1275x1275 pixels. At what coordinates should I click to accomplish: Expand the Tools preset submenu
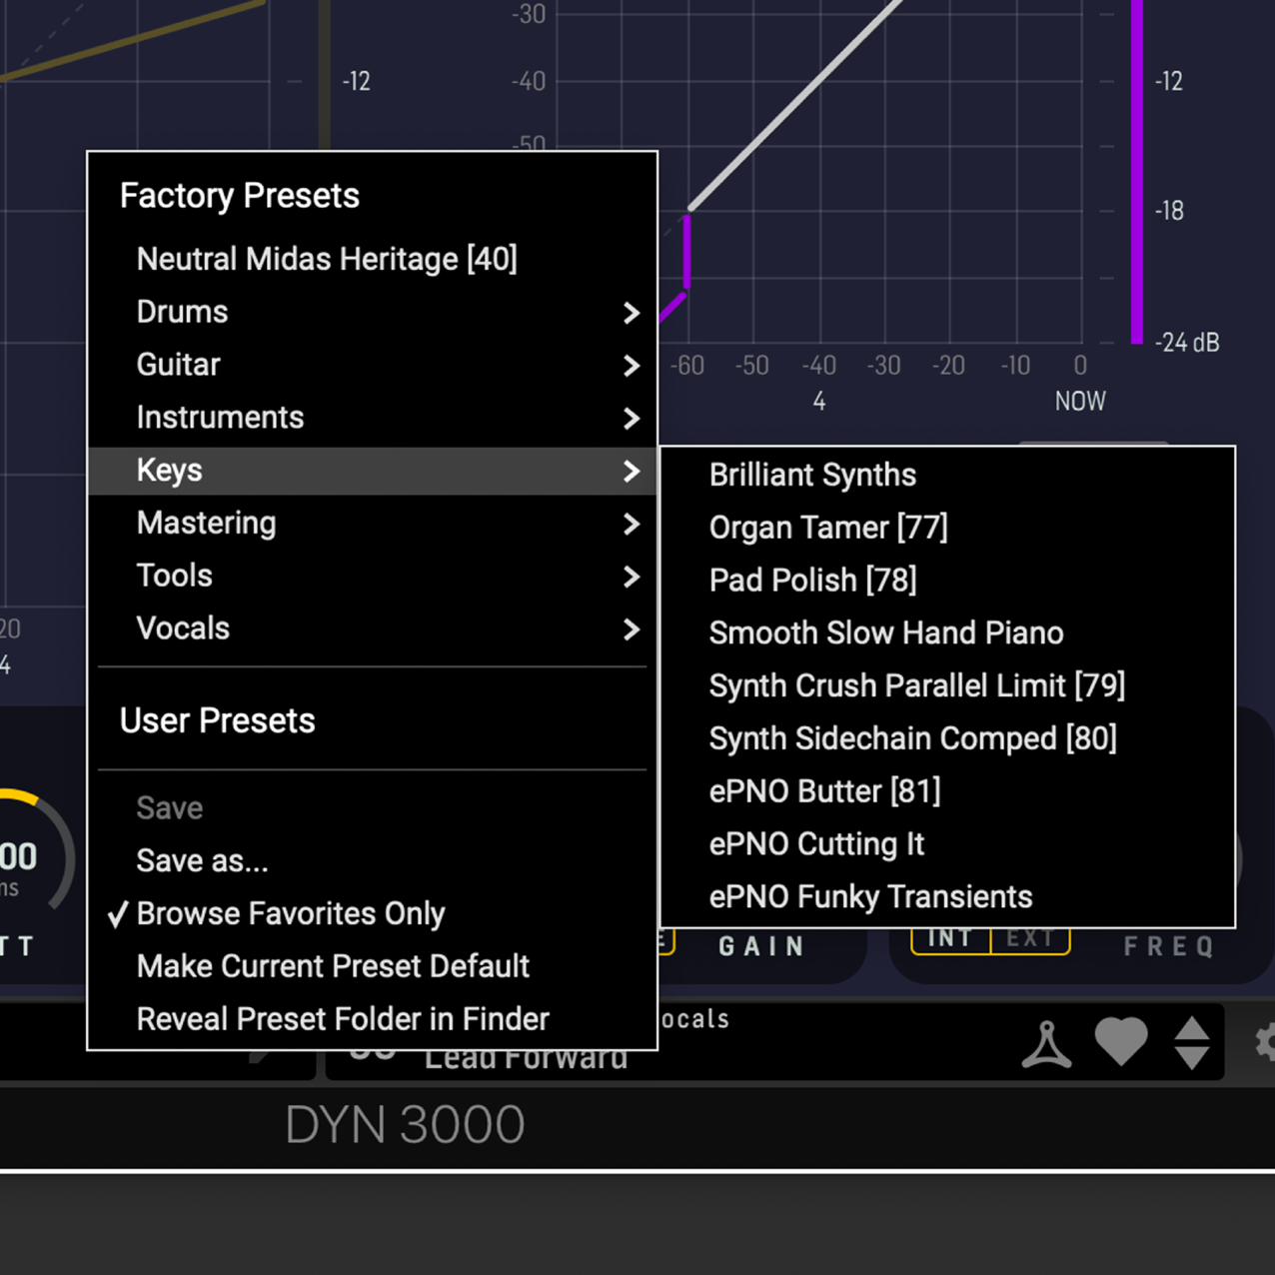point(373,577)
